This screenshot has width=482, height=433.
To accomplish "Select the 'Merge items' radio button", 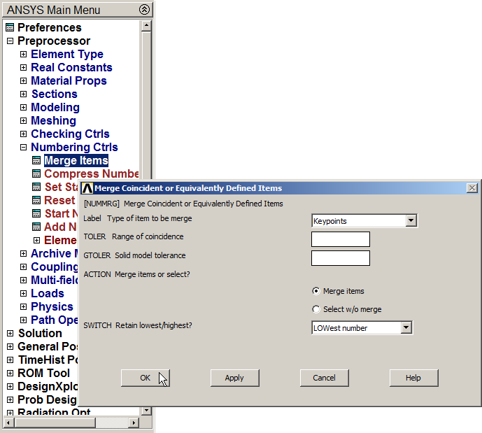I will pyautogui.click(x=316, y=291).
